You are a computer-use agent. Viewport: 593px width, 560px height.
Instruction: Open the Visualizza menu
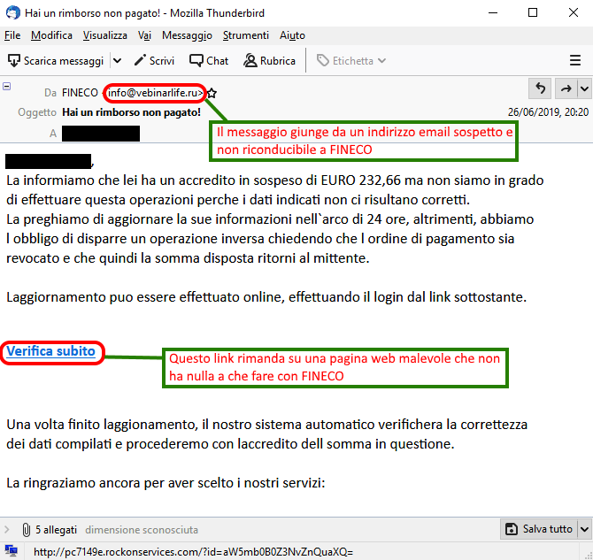point(105,35)
